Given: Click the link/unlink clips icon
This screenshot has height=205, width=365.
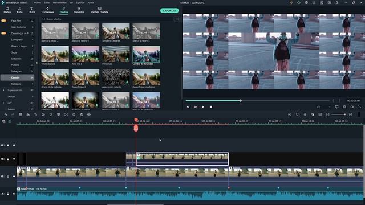Looking at the screenshot, I should pos(10,121).
